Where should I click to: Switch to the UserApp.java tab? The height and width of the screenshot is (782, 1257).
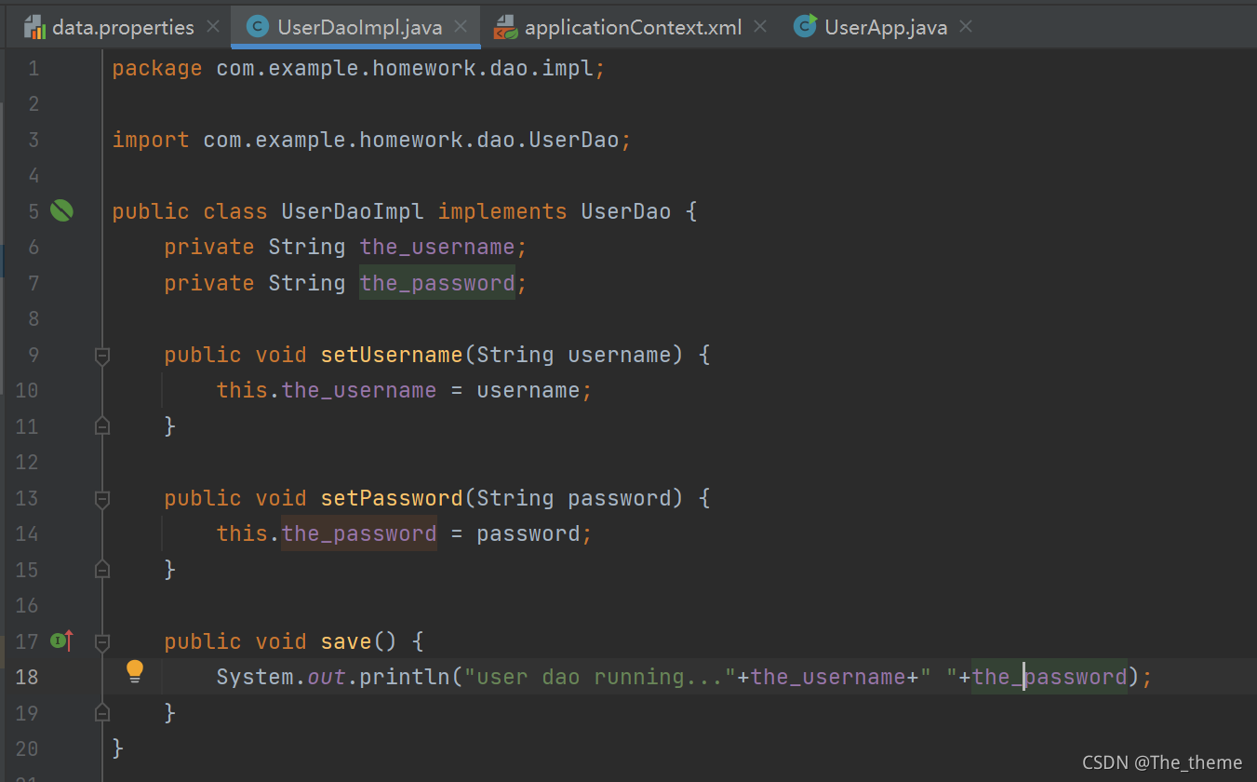pos(886,27)
